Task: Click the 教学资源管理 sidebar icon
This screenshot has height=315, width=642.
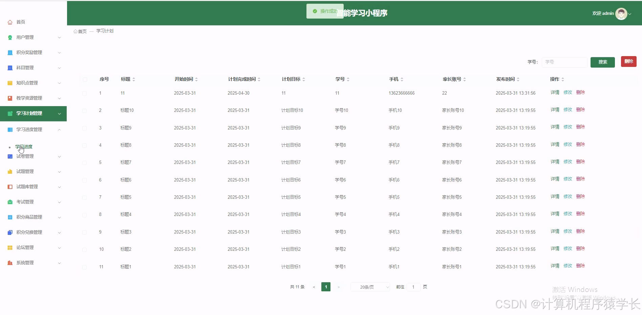Action: pyautogui.click(x=10, y=98)
